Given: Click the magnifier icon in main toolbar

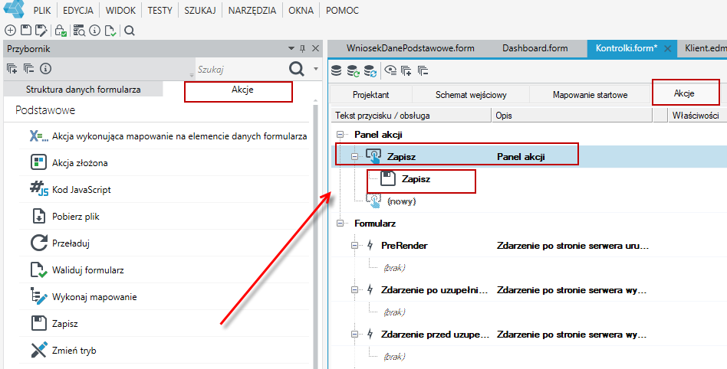Looking at the screenshot, I should click(130, 31).
